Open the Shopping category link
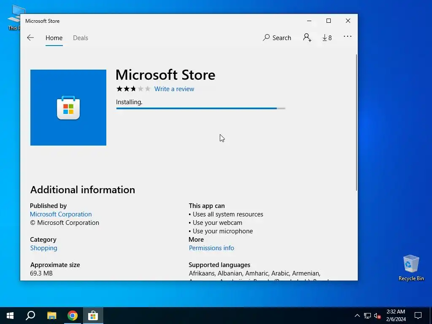Screen dimensions: 432x324 tap(44, 248)
